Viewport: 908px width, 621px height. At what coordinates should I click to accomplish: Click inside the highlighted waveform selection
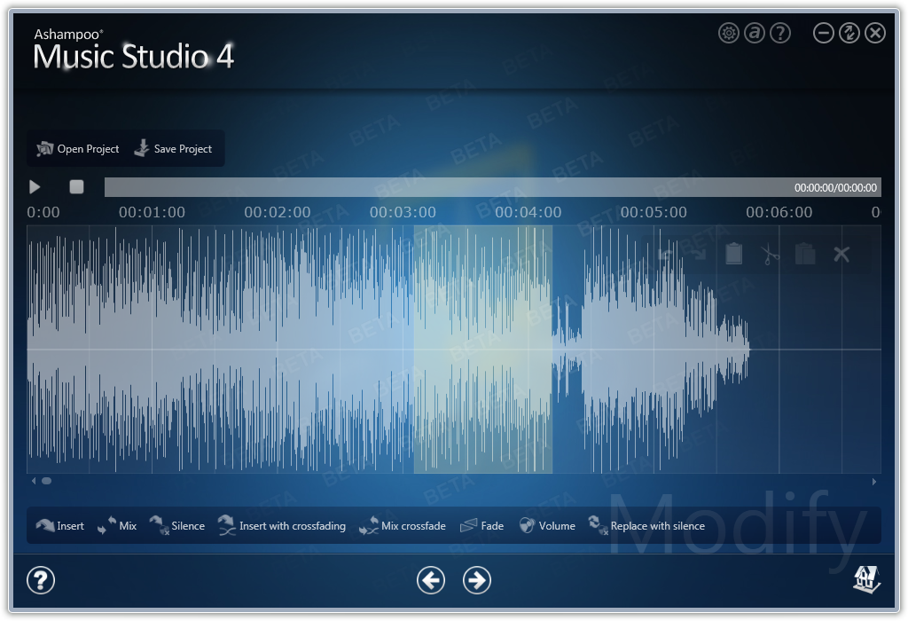pos(483,350)
